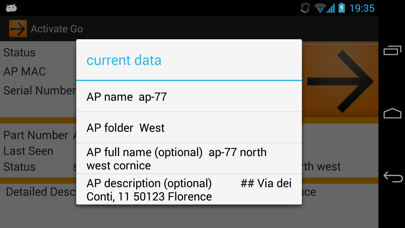
Task: Choose the AP full name entry
Action: click(x=189, y=159)
